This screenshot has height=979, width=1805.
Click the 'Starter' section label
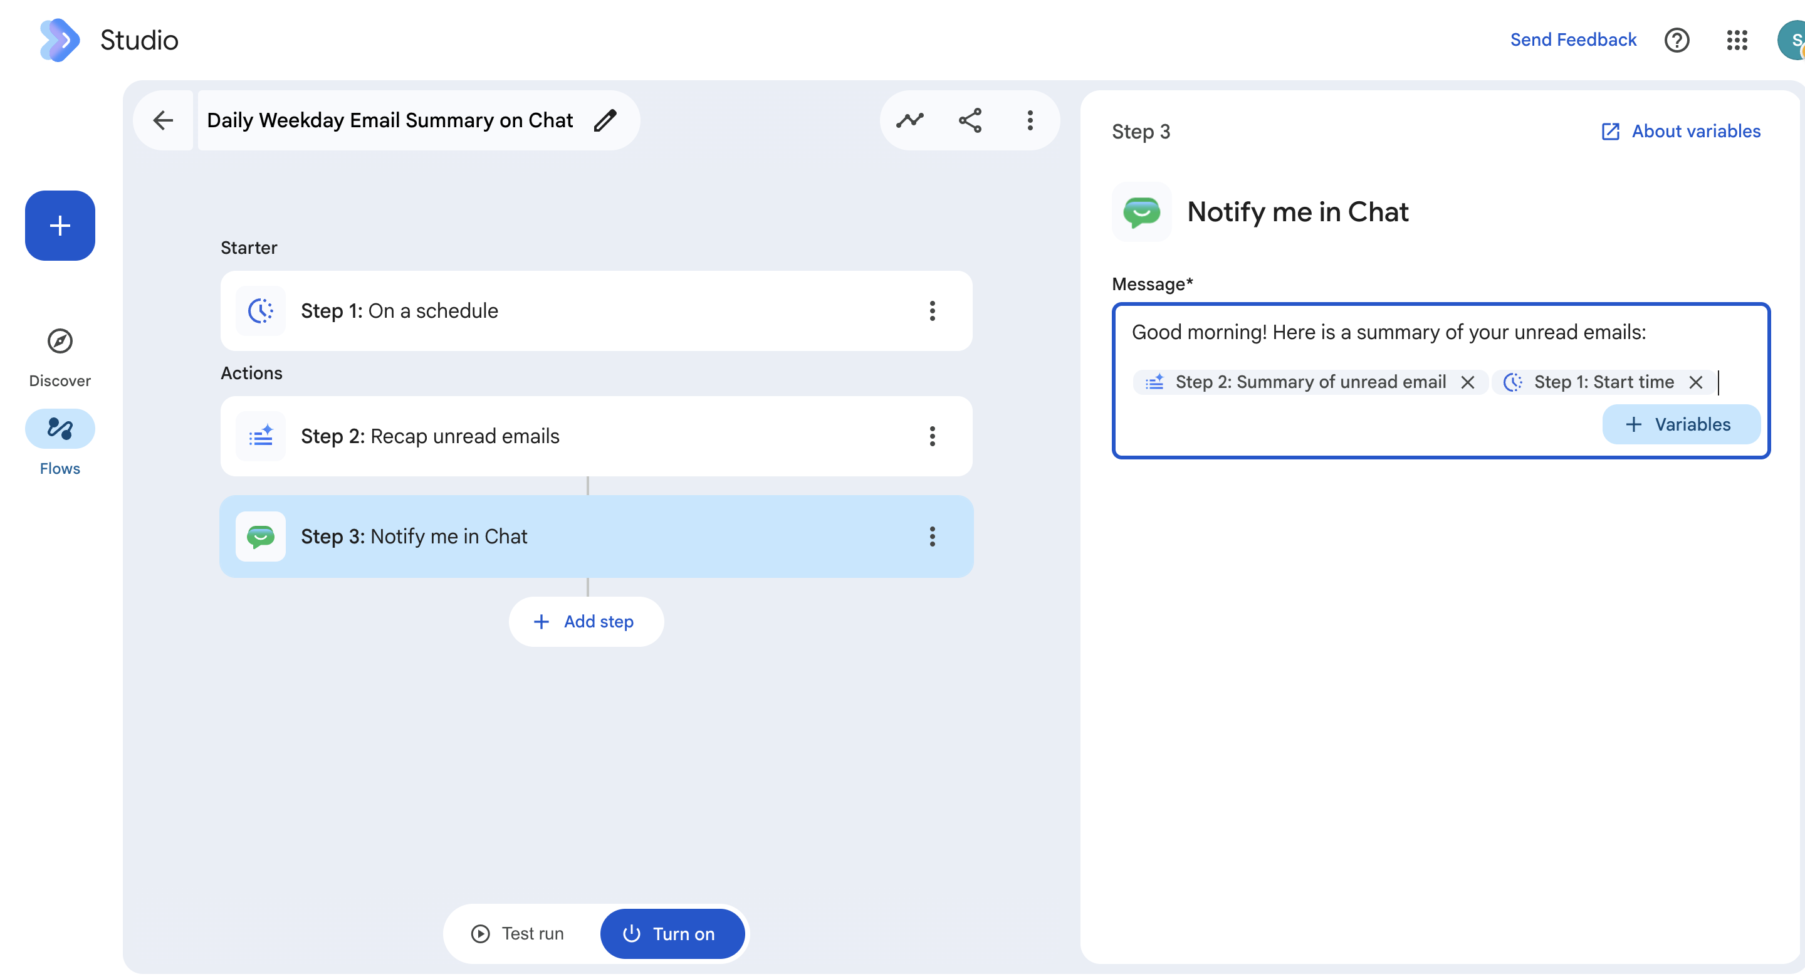point(249,248)
